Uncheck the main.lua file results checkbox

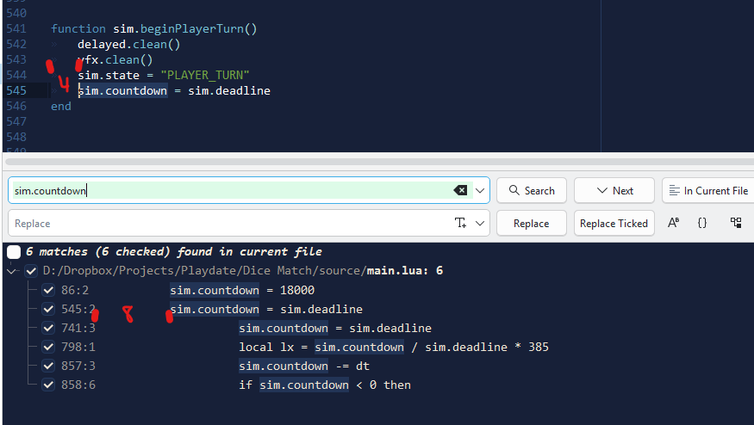coord(32,271)
